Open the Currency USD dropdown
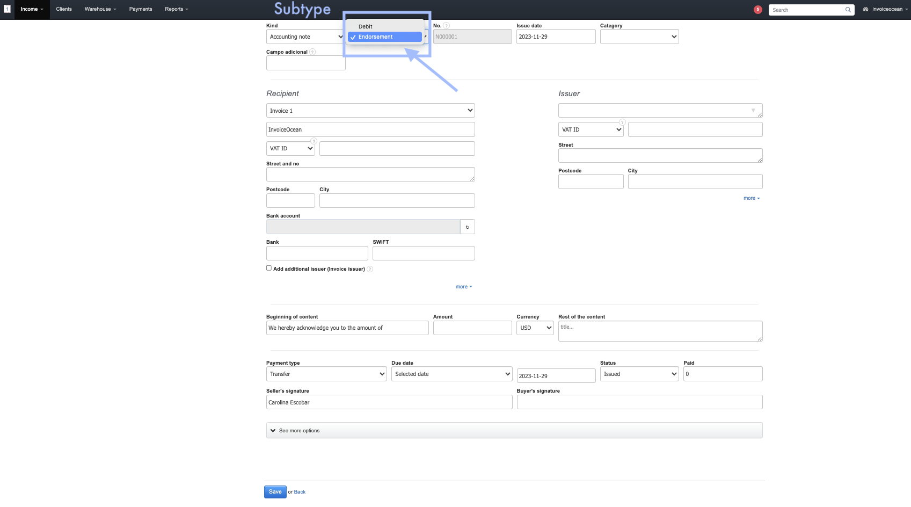911x507 pixels. coord(535,328)
